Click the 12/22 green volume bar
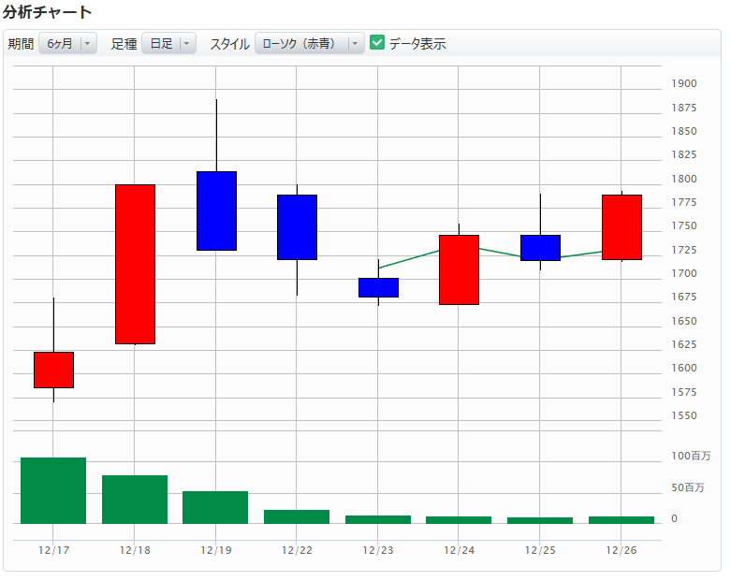Screen dimensions: 731x581 coord(297,516)
